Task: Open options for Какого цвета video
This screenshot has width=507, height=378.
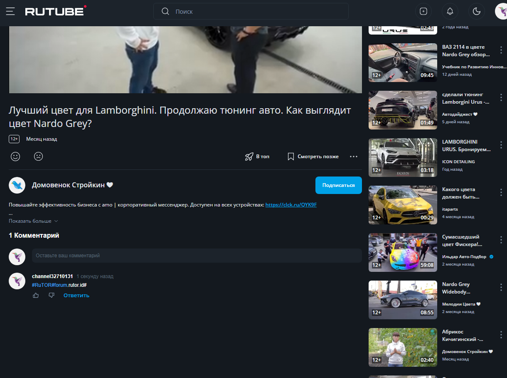Action: pyautogui.click(x=501, y=192)
